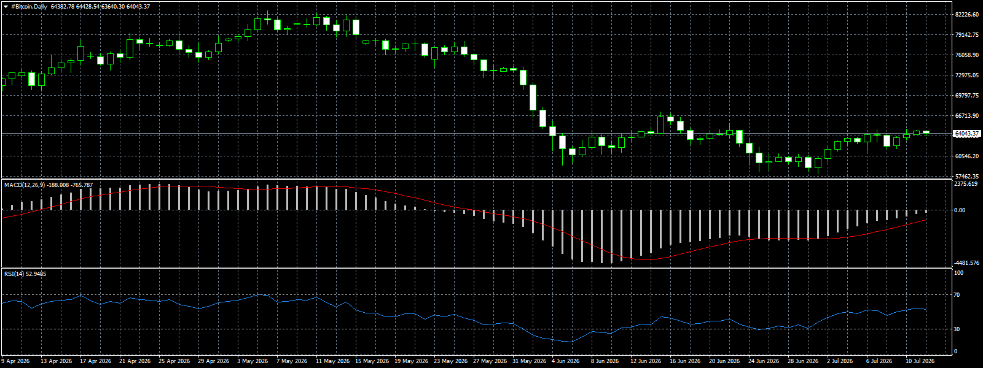The width and height of the screenshot is (983, 368).
Task: Click price scale value 57462.35
Action: coord(967,176)
